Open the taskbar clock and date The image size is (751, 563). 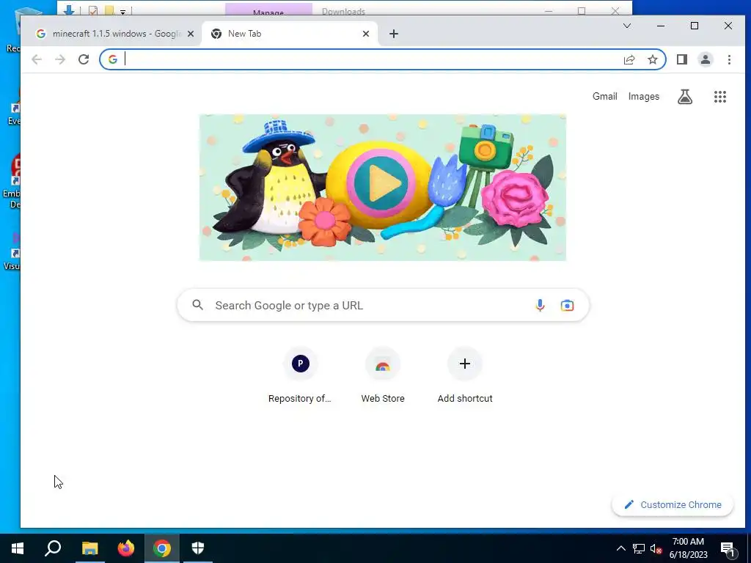coord(688,548)
